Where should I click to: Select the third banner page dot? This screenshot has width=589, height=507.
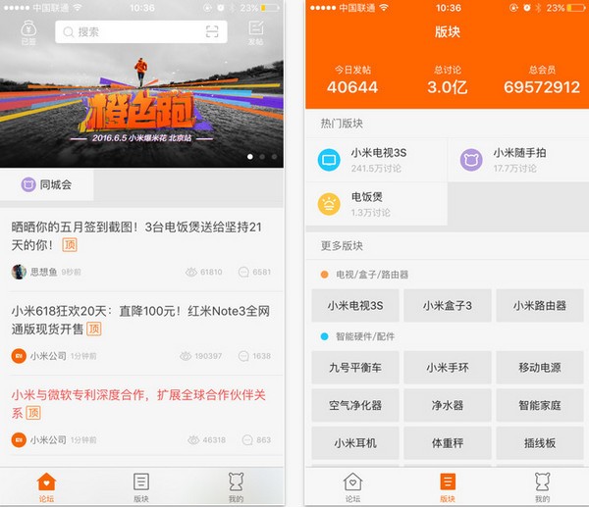(275, 157)
